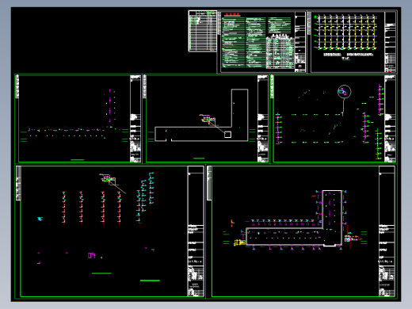Click the equipment legend table at top
The image size is (412, 309).
[x=203, y=31]
